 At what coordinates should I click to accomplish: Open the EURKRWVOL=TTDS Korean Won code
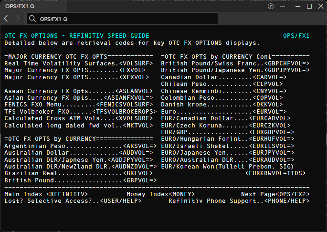[275, 173]
